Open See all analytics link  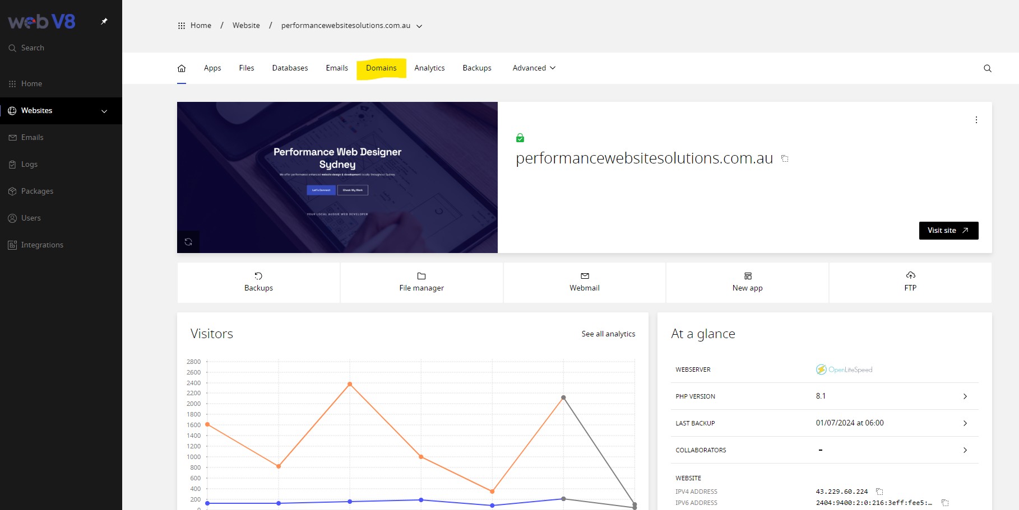608,334
